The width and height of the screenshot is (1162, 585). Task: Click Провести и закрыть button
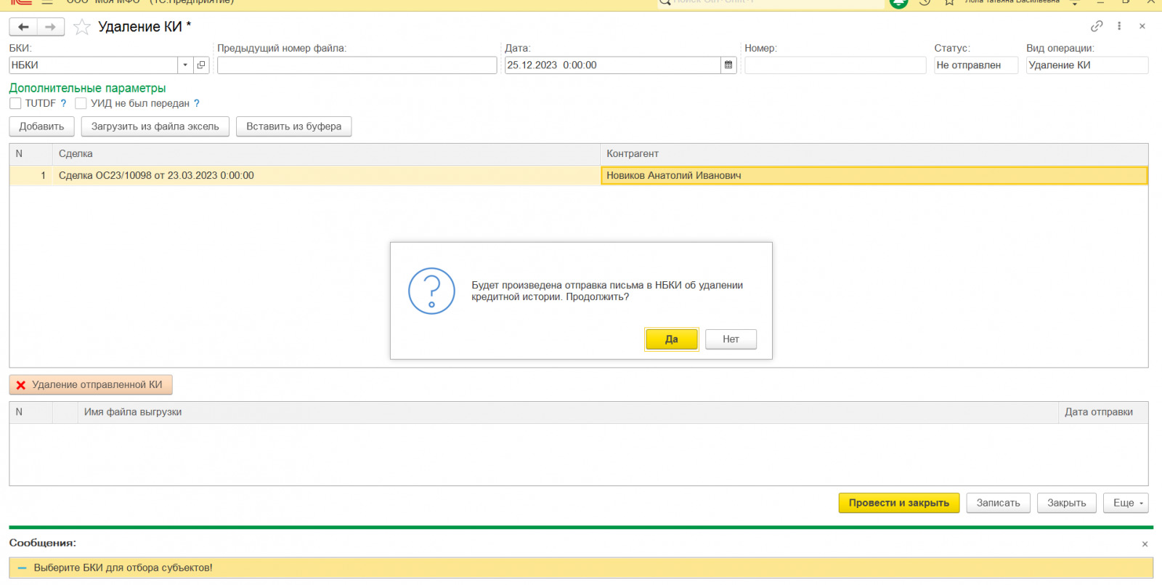pyautogui.click(x=899, y=503)
